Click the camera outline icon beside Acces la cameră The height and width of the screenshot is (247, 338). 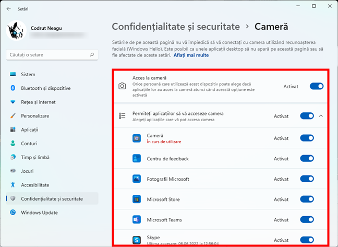tap(122, 86)
